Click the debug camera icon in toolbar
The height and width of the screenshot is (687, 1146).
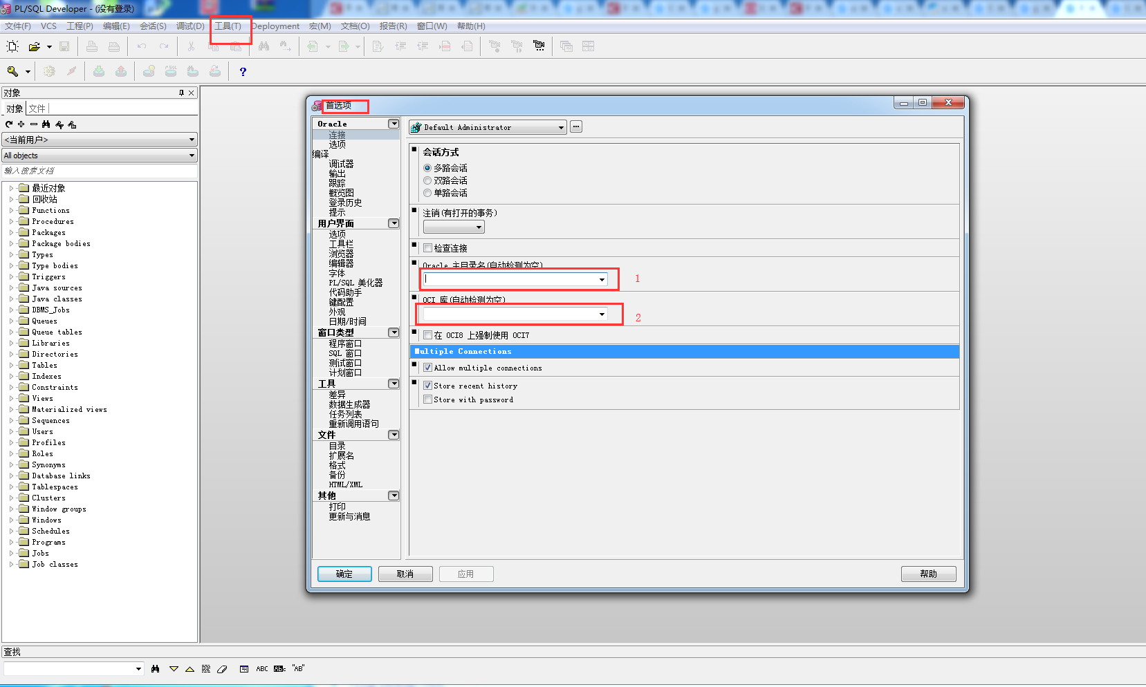539,46
